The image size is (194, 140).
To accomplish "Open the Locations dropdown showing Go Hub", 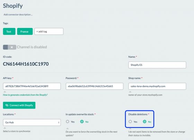I will 32,122.
